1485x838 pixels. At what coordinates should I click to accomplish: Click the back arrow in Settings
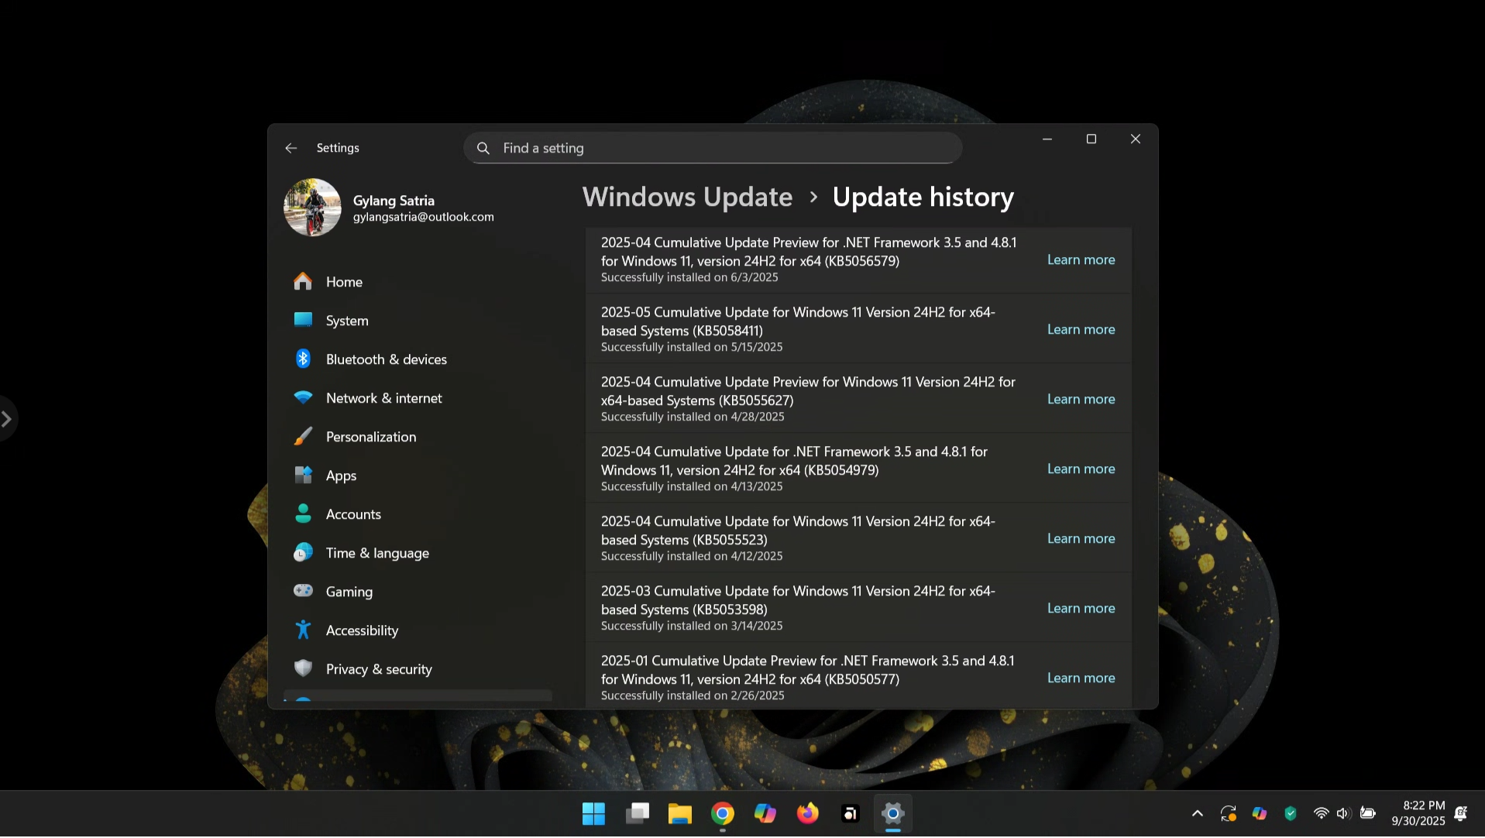[291, 148]
